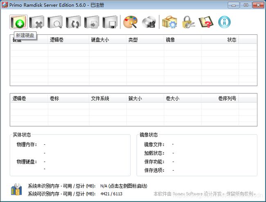
Task: Sort by 硬盘大小 column header
Action: (108, 40)
